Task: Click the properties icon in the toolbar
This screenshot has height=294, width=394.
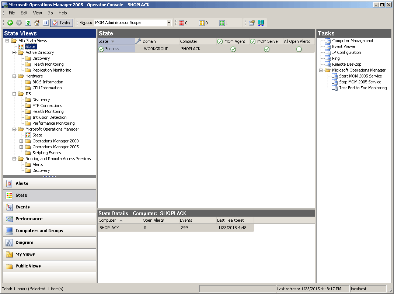Action: pos(252,23)
